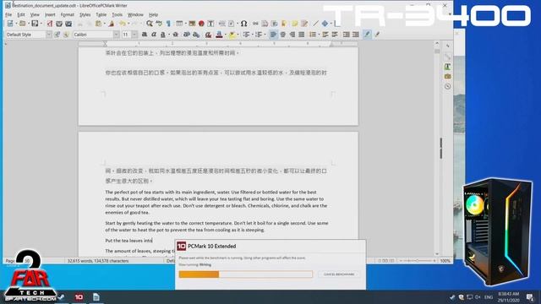Open the View menu
541x304 pixels.
[35, 15]
